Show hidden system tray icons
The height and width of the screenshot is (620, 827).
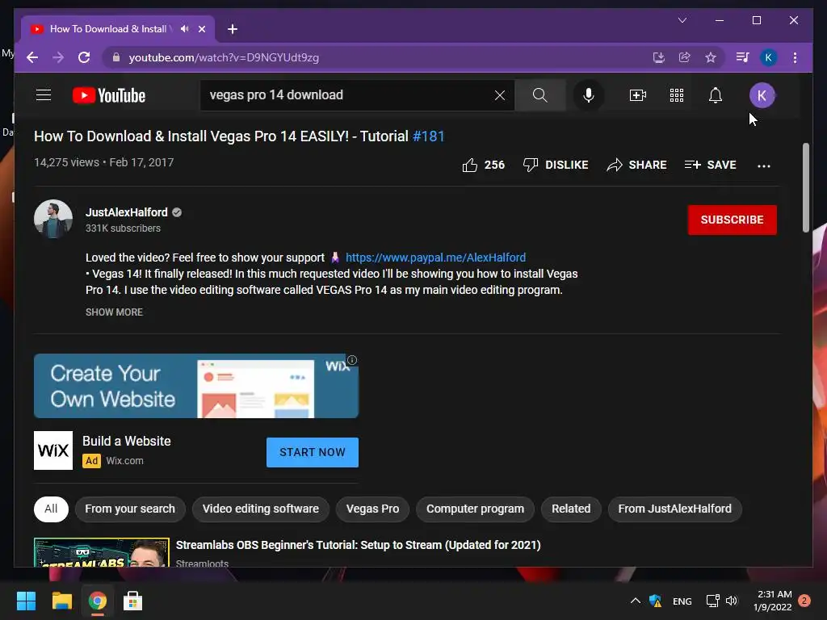coord(636,601)
